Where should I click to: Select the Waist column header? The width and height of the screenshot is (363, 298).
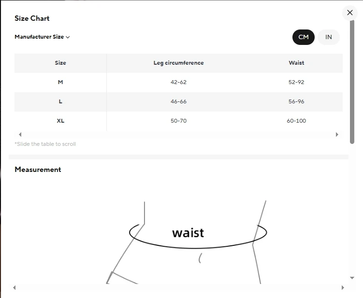coord(296,63)
